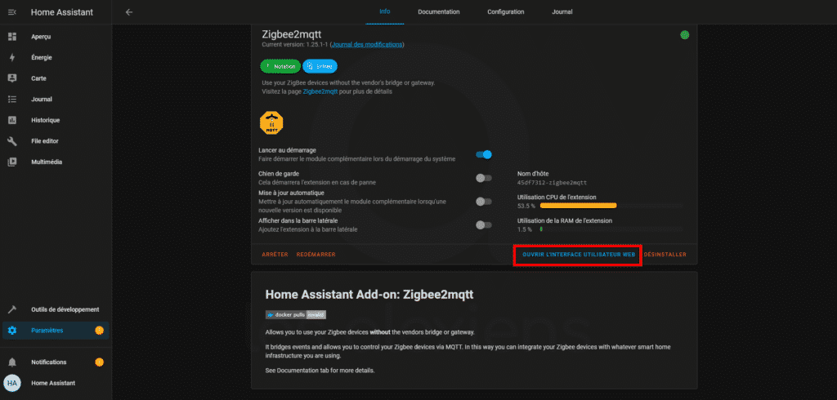Click the green running status dot

pos(684,35)
